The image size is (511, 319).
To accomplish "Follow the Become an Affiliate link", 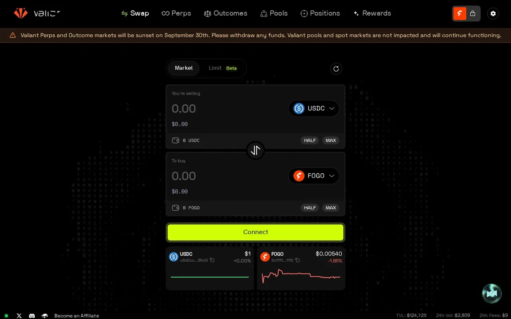I will click(77, 316).
